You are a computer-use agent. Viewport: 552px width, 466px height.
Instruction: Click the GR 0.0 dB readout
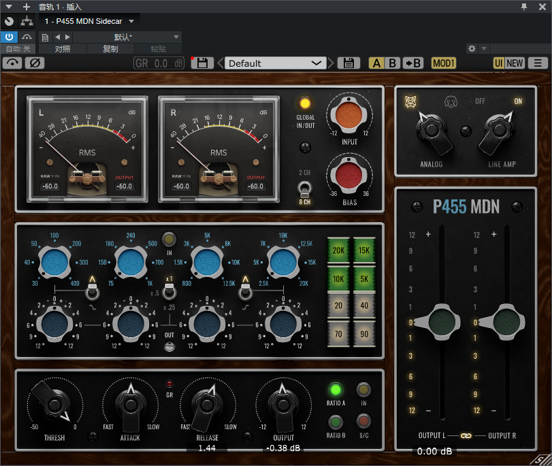click(x=159, y=63)
